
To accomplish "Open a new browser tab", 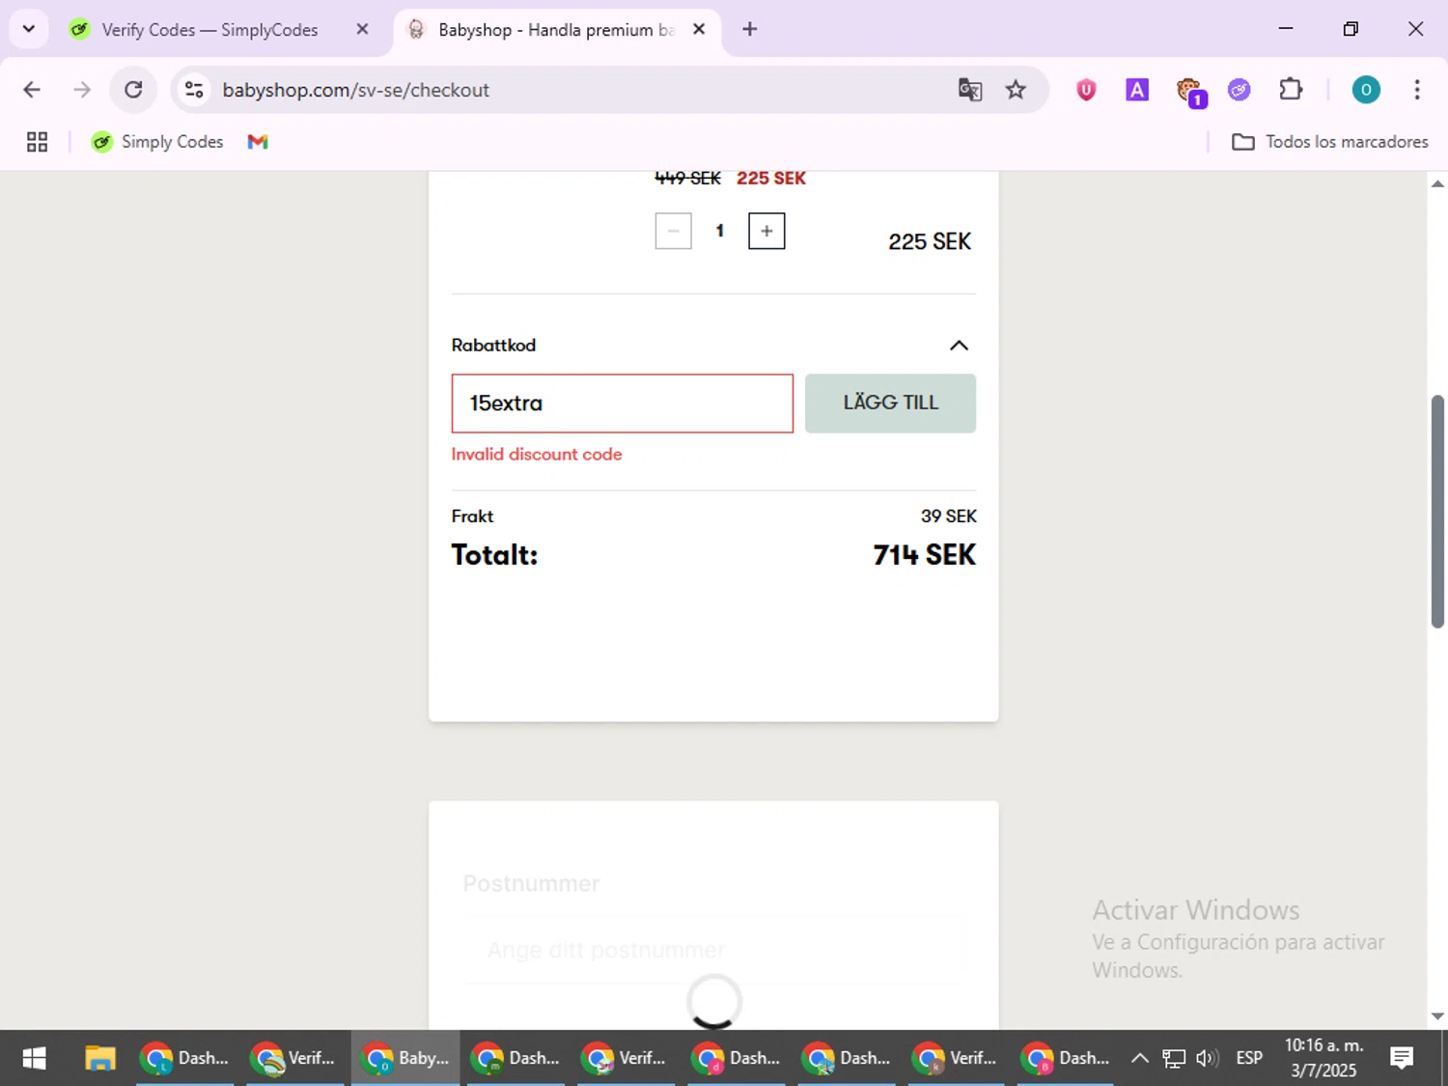I will [750, 29].
